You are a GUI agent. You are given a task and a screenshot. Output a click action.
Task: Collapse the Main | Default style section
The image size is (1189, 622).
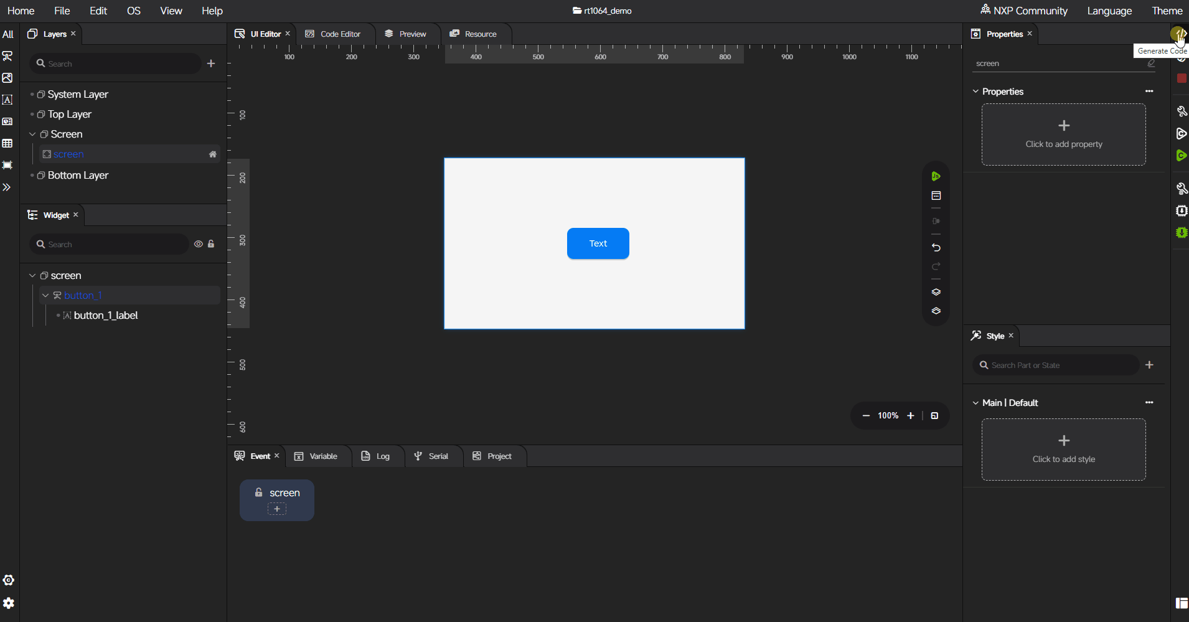975,403
